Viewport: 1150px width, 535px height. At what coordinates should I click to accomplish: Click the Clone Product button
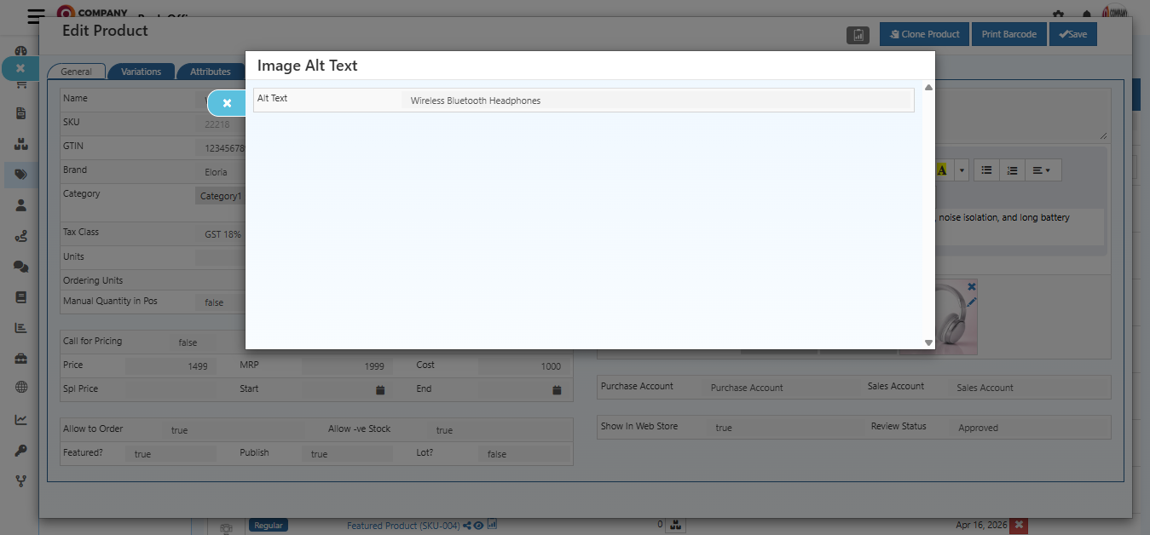pos(924,34)
